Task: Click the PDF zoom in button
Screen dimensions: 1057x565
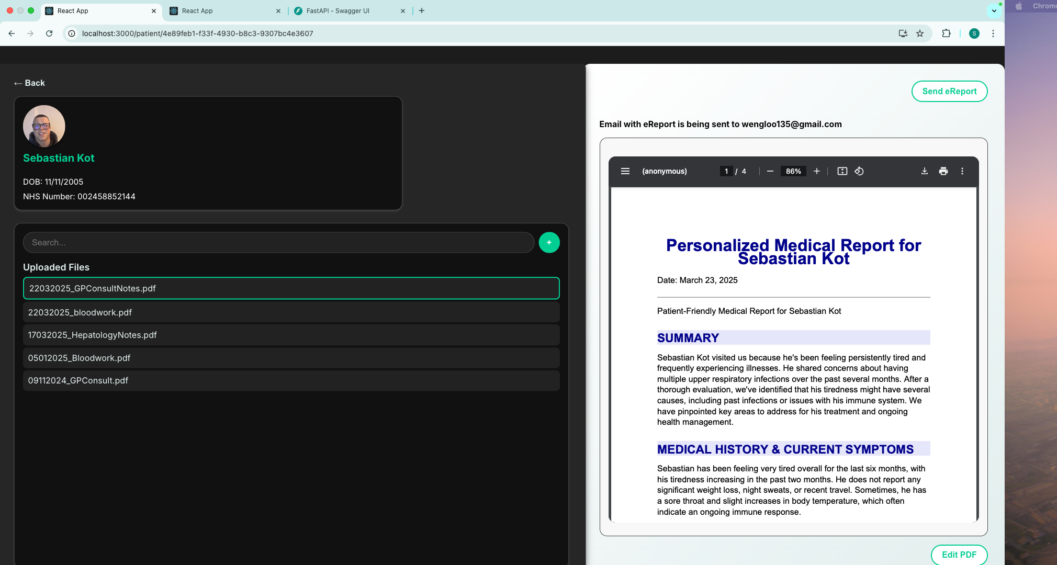Action: coord(816,171)
